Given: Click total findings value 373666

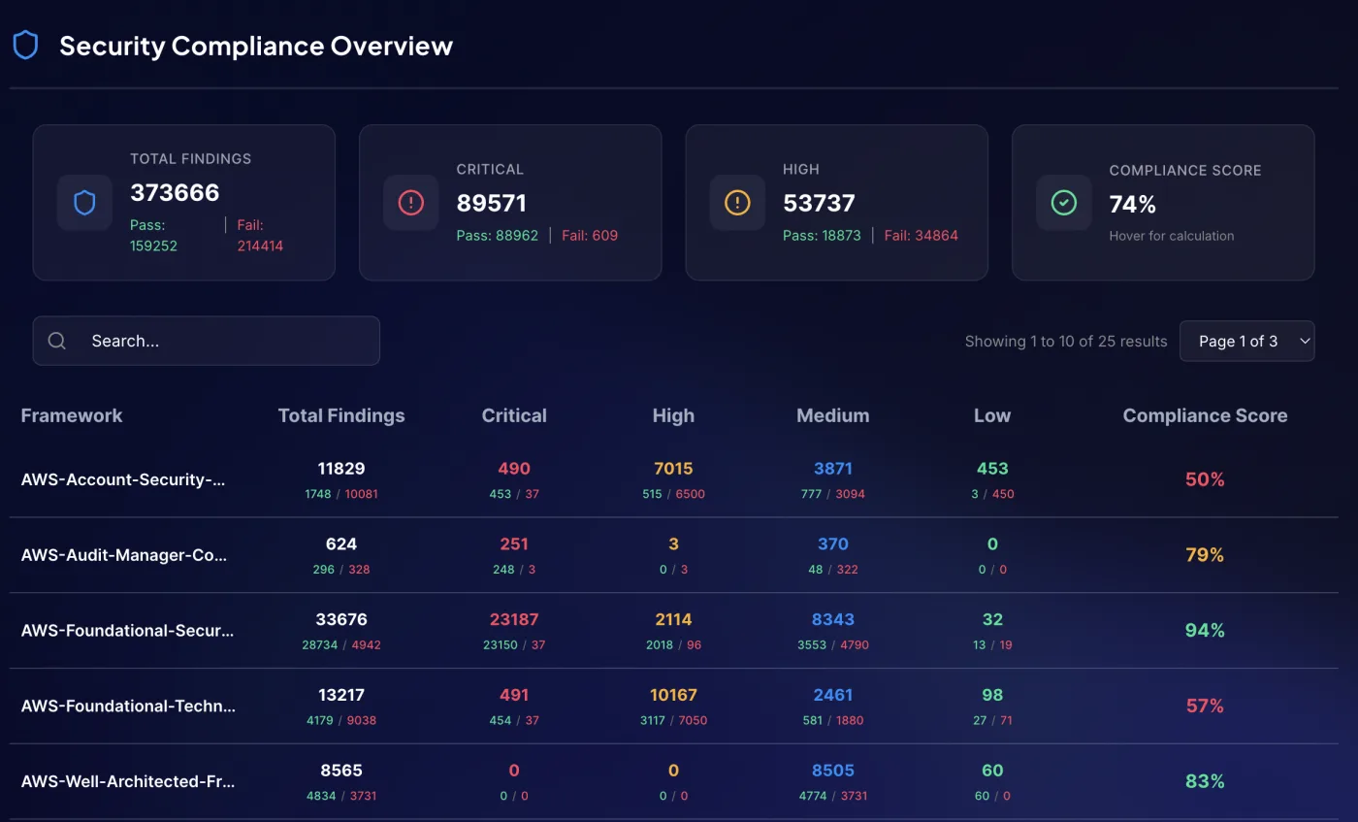Looking at the screenshot, I should [175, 192].
